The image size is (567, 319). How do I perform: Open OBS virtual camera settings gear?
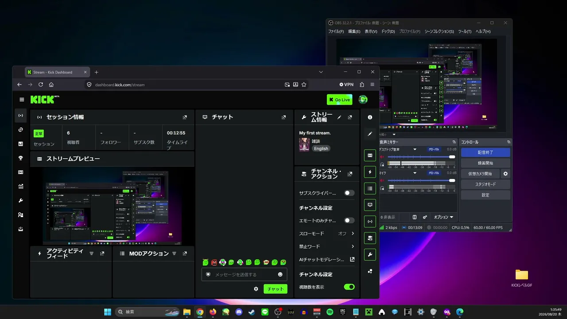coord(505,174)
